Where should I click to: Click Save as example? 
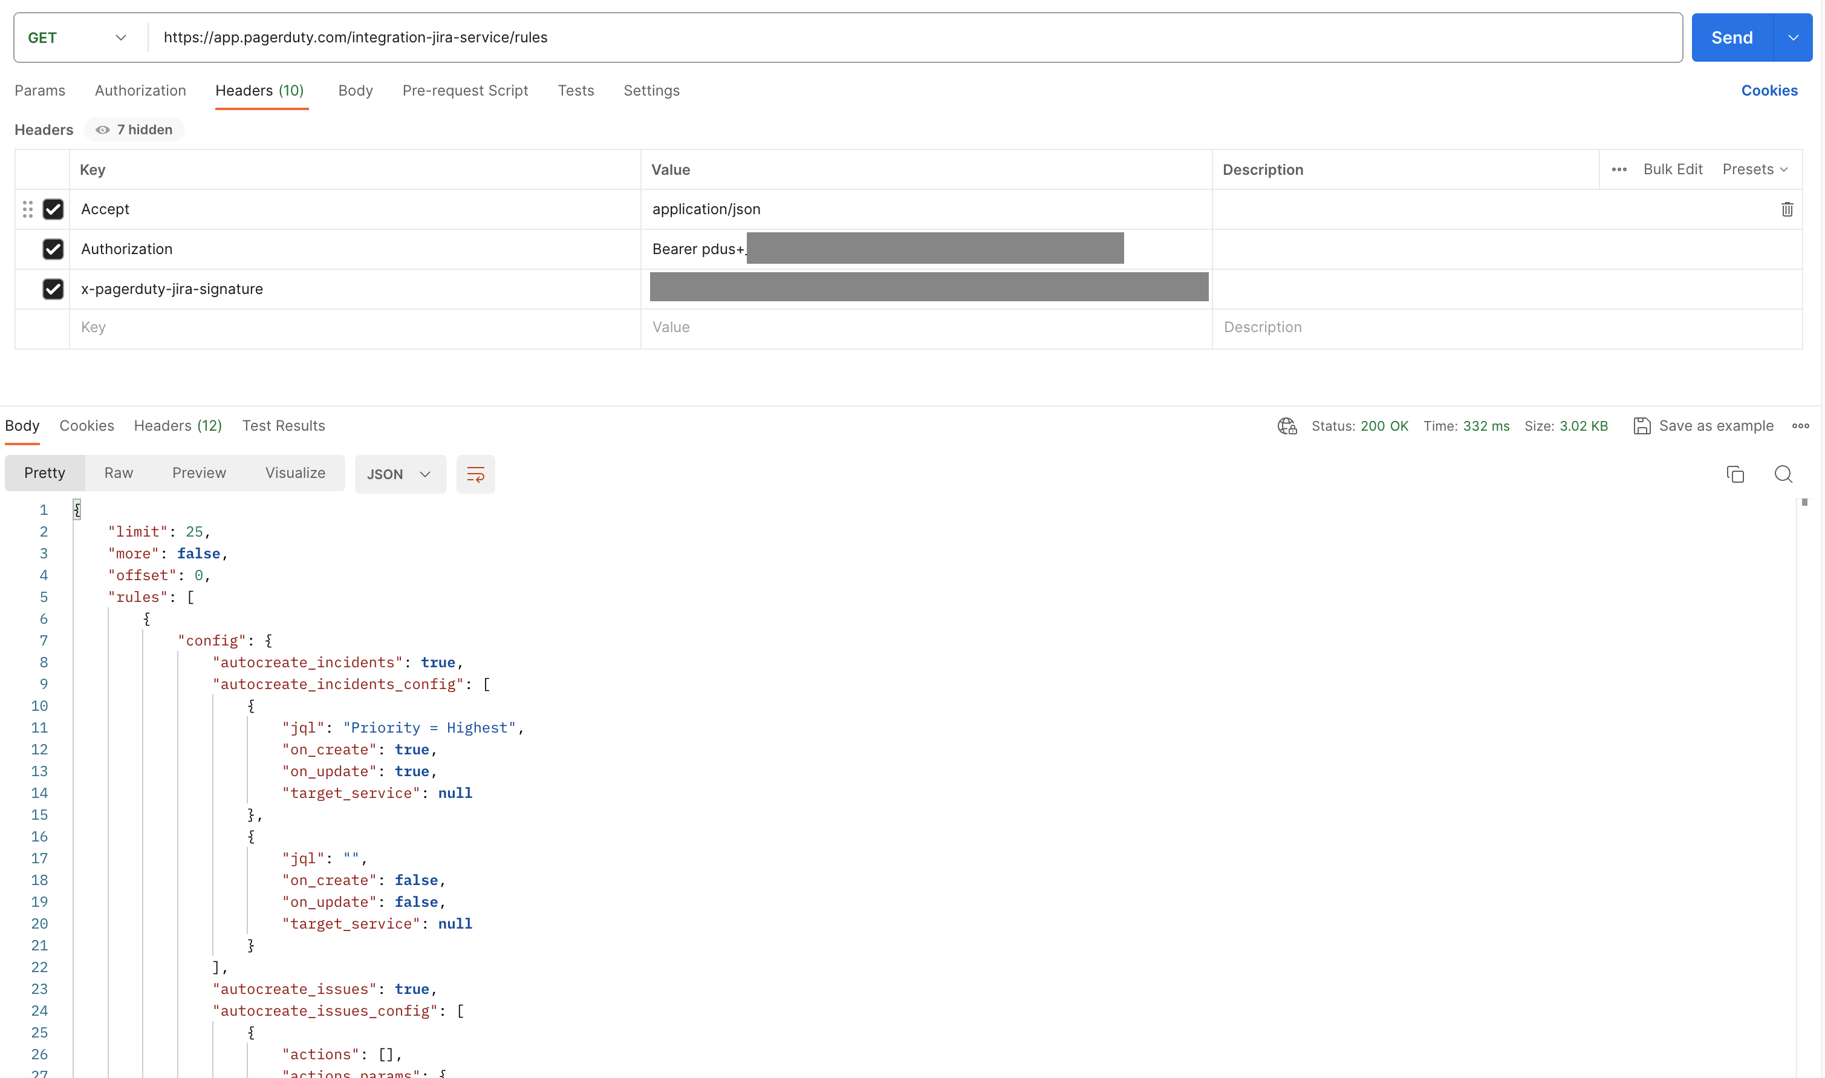tap(1716, 426)
